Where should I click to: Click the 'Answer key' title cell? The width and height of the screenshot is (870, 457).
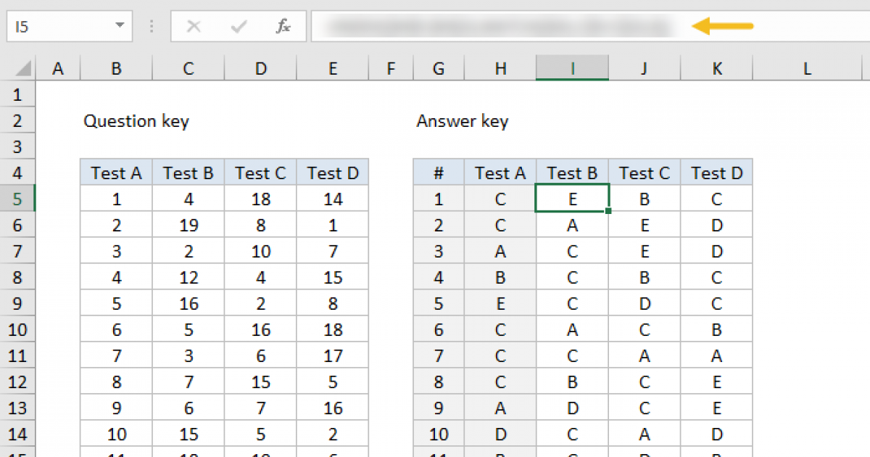(463, 121)
